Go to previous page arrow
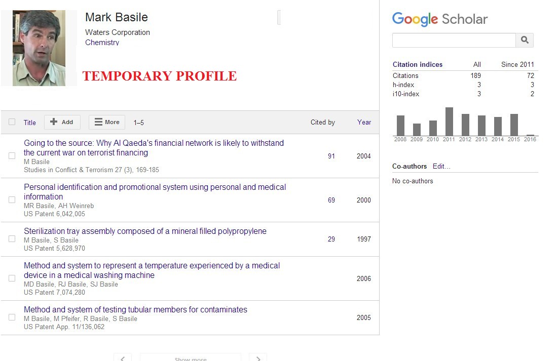Viewport: 558px width, 361px height. click(123, 358)
